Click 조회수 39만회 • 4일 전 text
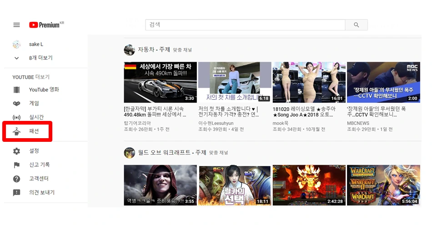432x225 pixels. pos(221,129)
